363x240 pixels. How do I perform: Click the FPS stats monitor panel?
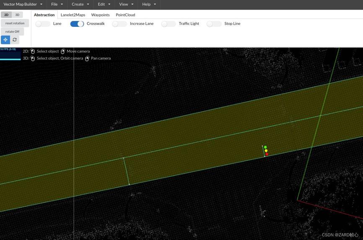pyautogui.click(x=10, y=54)
